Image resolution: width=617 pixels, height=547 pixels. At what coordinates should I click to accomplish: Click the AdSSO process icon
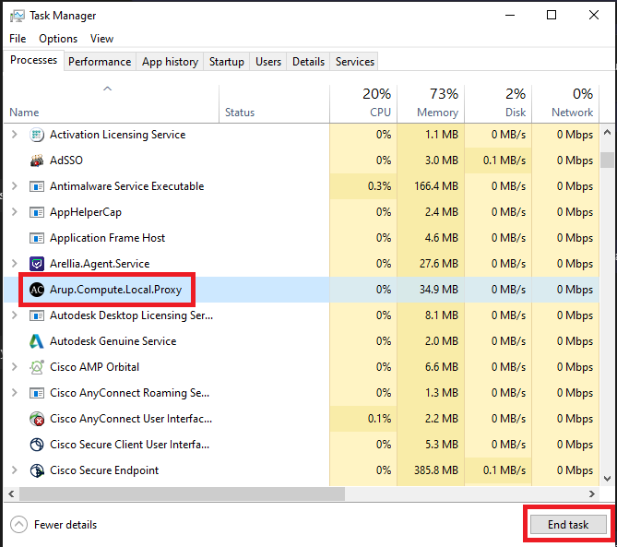tap(37, 161)
